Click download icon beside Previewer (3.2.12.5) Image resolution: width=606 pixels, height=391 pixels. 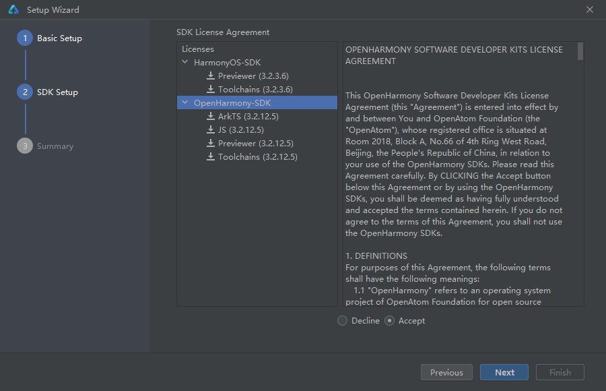pyautogui.click(x=211, y=143)
